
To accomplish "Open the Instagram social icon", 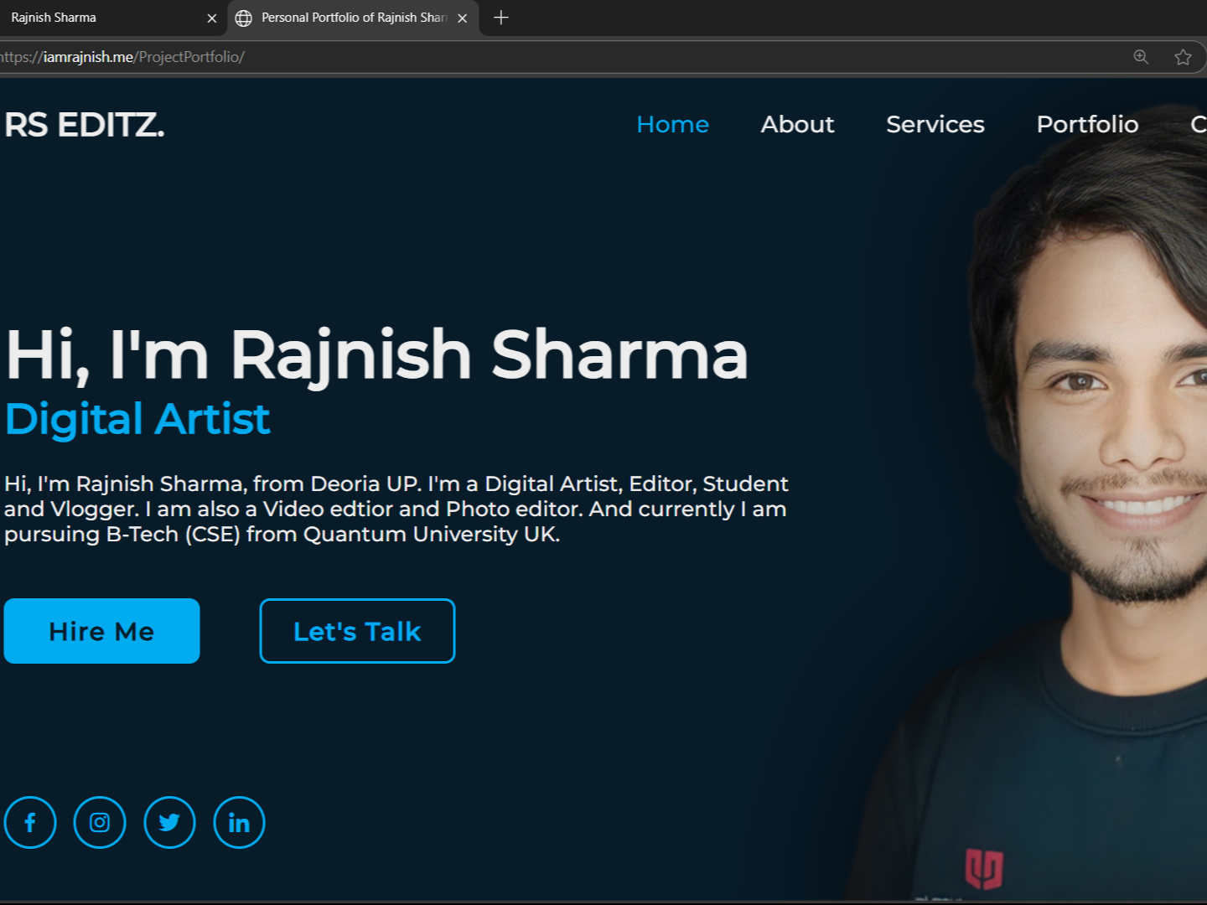I will (x=100, y=822).
